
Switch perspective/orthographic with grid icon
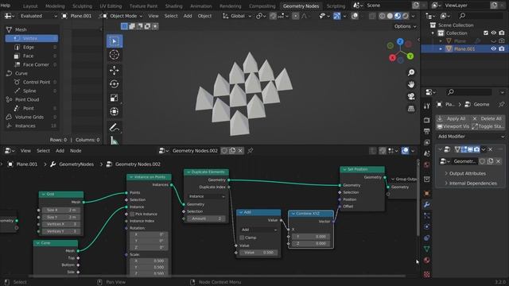411,109
